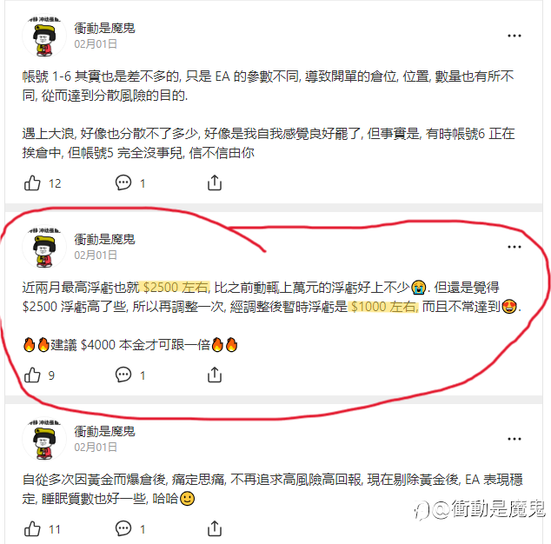The height and width of the screenshot is (544, 551).
Task: Click the 02月01日 date on first post
Action: click(x=96, y=44)
